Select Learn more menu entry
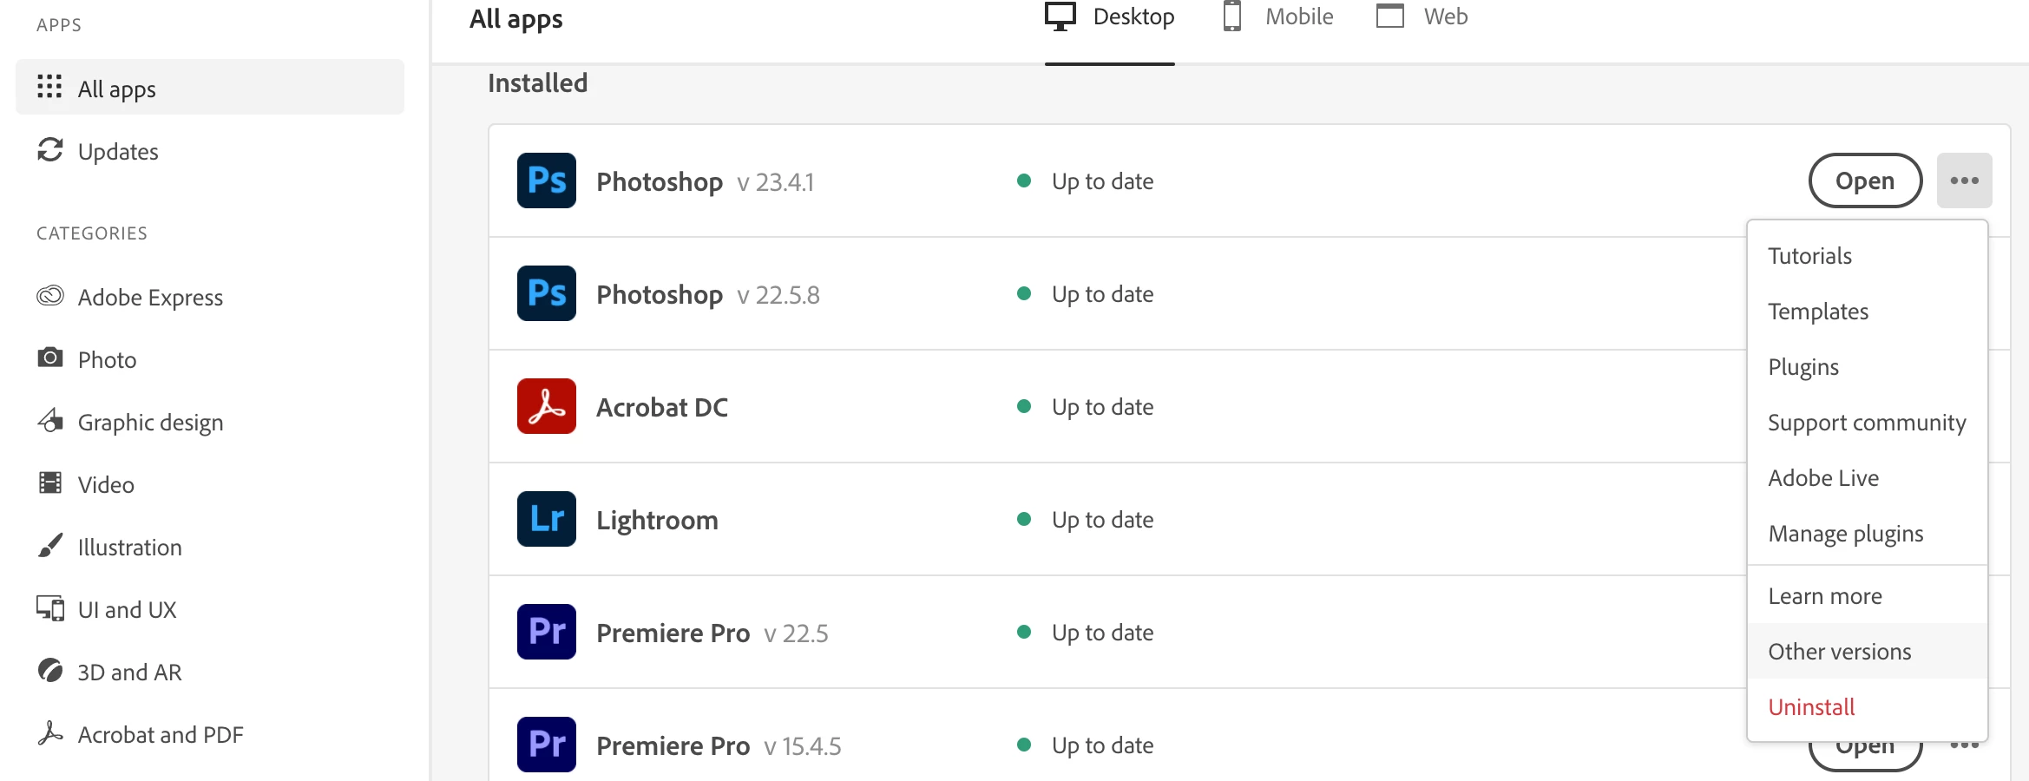Viewport: 2029px width, 781px height. click(x=1867, y=596)
